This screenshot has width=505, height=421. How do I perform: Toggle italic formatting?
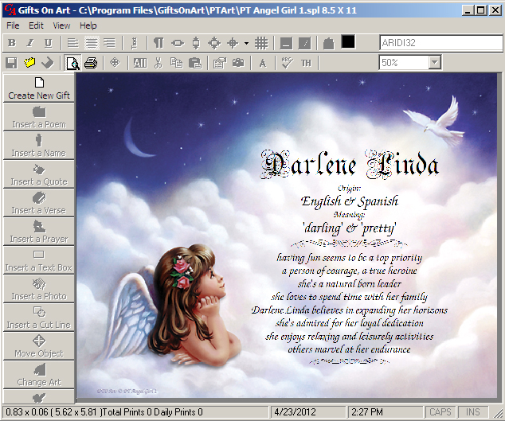pyautogui.click(x=30, y=43)
